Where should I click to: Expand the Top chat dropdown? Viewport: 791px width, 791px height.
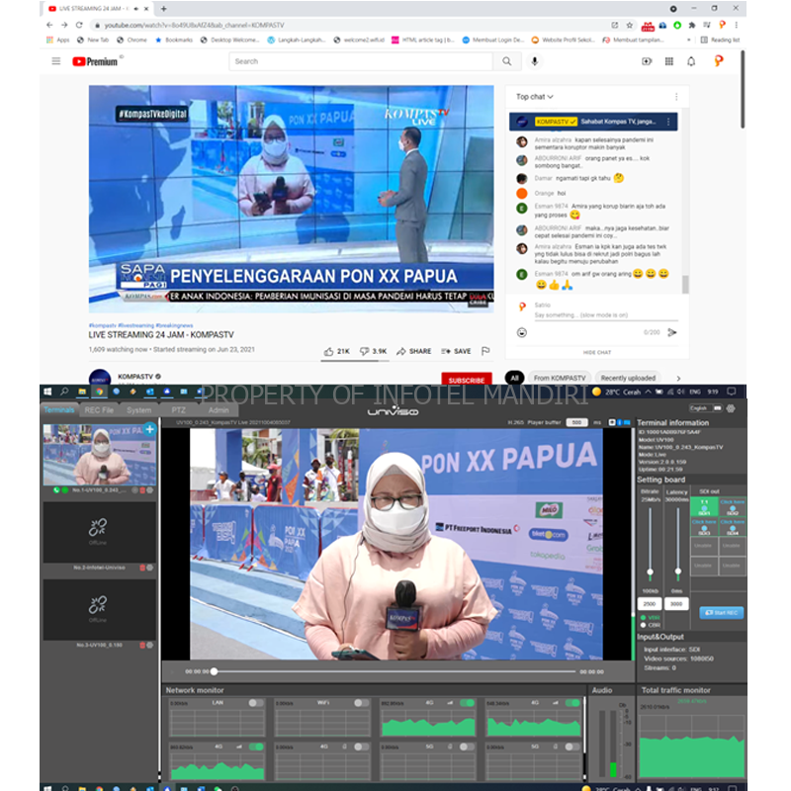pos(535,96)
